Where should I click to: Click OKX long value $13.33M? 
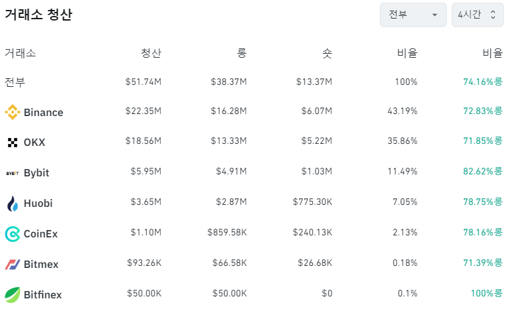coord(229,141)
